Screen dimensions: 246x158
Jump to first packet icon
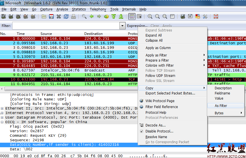pos(114,16)
